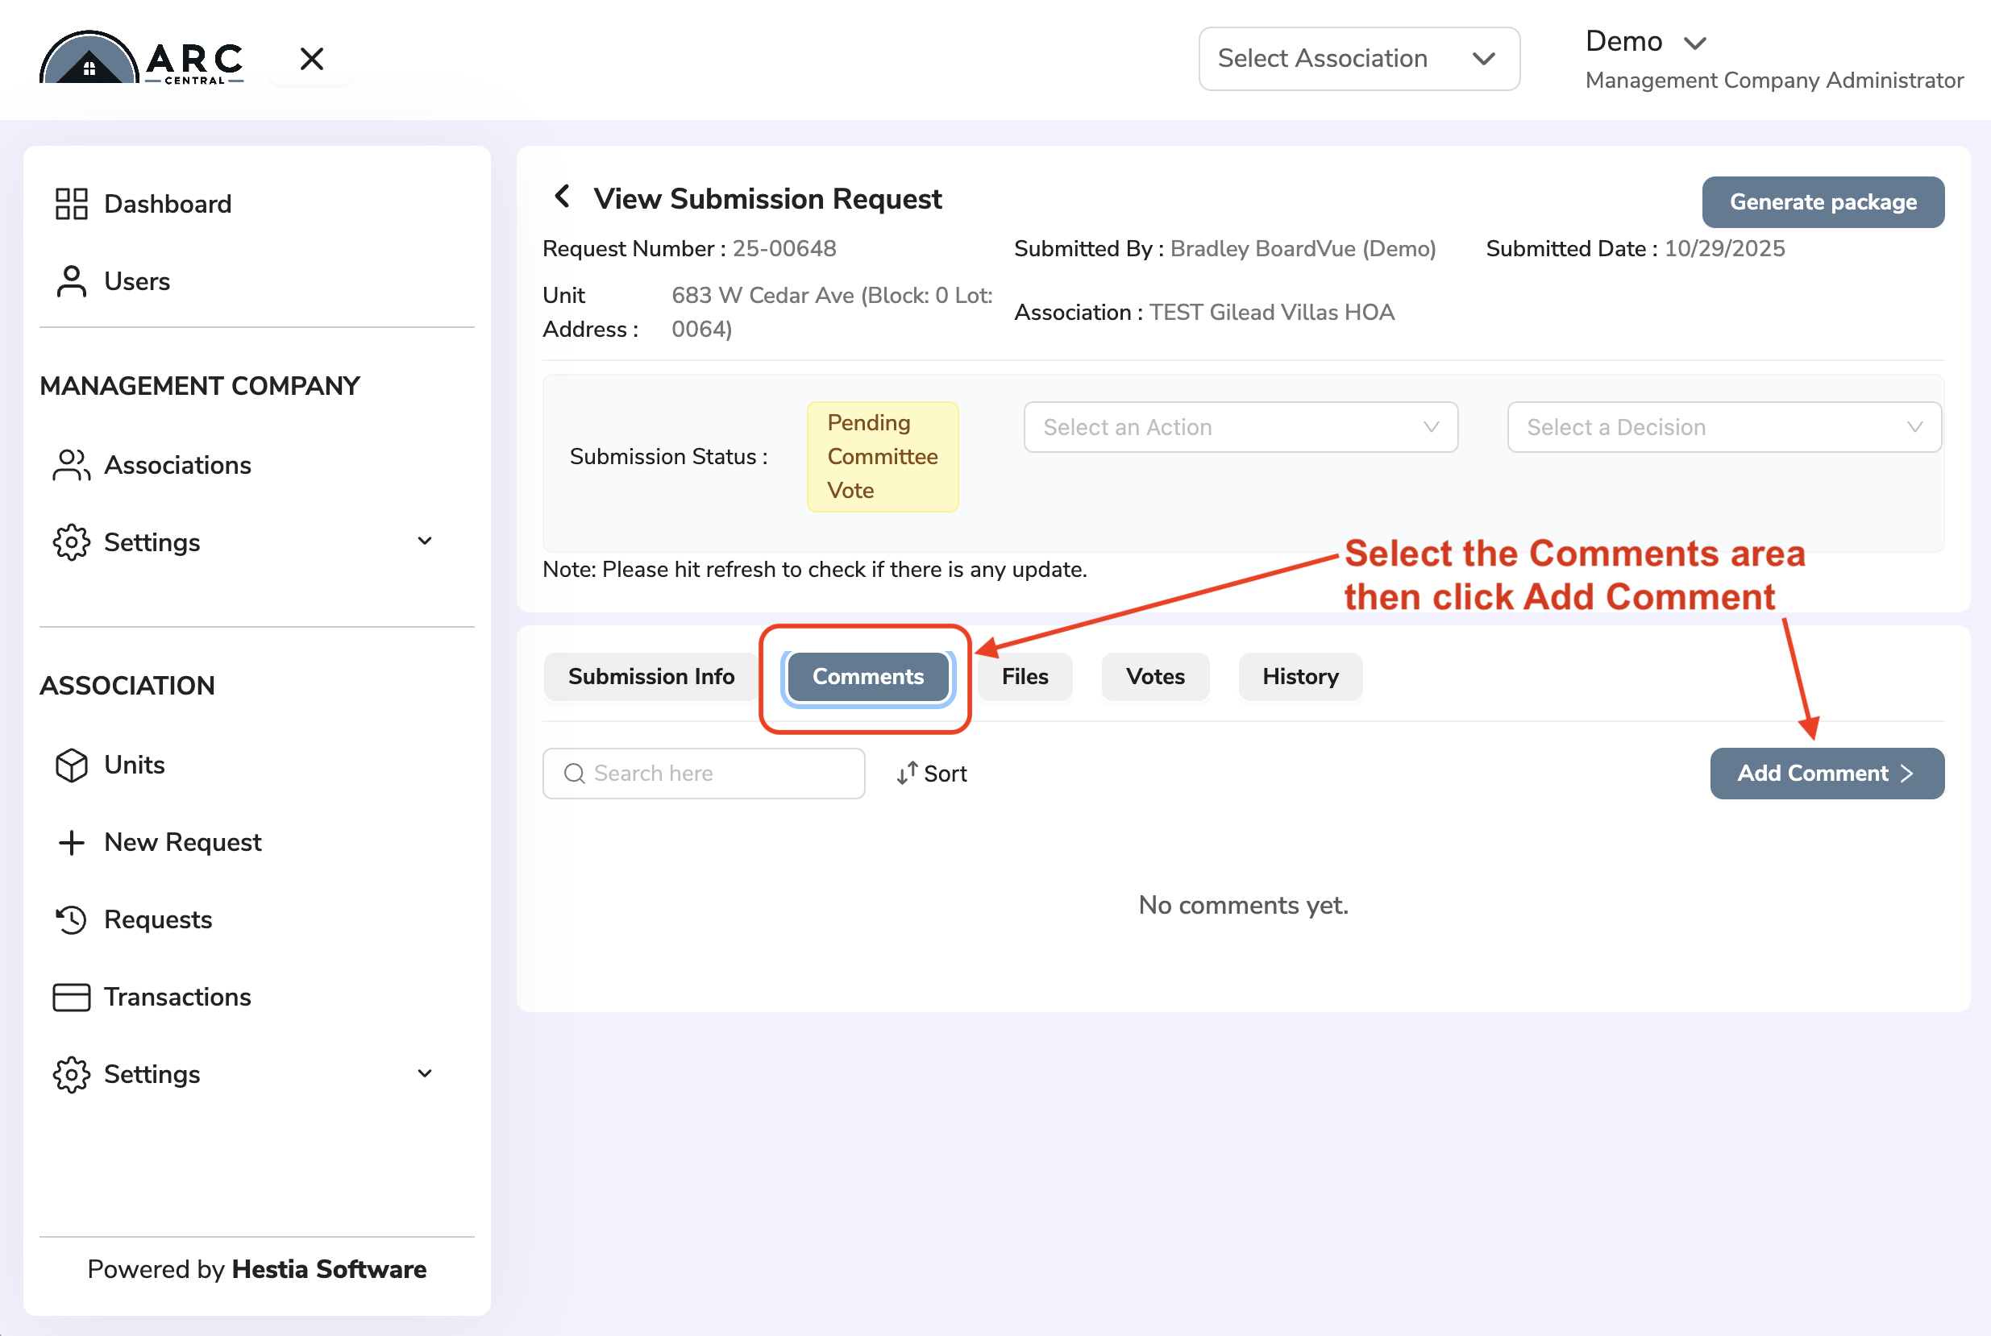Go back using the left chevron arrow
Viewport: 1991px width, 1336px height.
pos(562,196)
